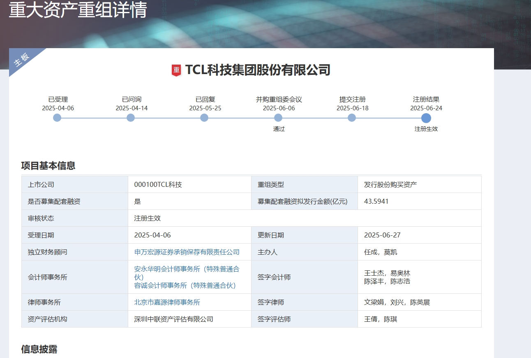
Task: Select the 注册结果 timeline node
Action: click(426, 118)
